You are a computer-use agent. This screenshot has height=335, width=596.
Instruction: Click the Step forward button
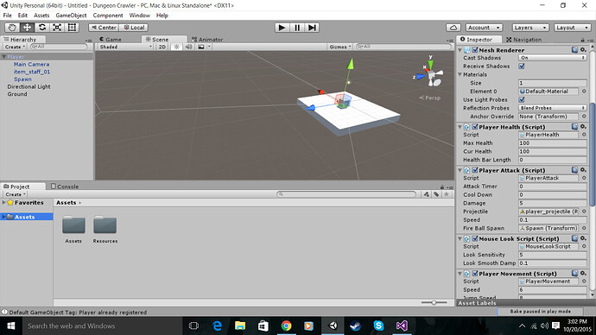(x=312, y=28)
